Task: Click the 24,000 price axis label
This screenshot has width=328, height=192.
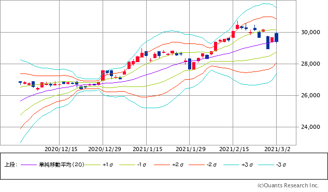Action: [310, 127]
